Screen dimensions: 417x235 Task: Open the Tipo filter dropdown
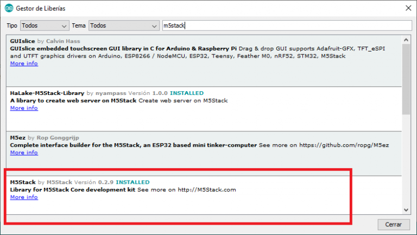45,26
